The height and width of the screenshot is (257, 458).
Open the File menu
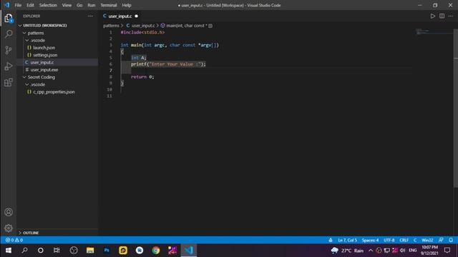point(18,5)
